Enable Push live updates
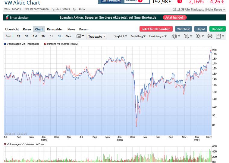 (9, 36)
